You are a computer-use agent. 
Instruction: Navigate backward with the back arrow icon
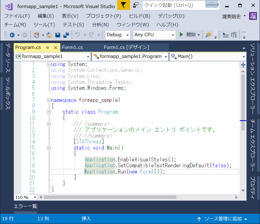click(x=12, y=35)
